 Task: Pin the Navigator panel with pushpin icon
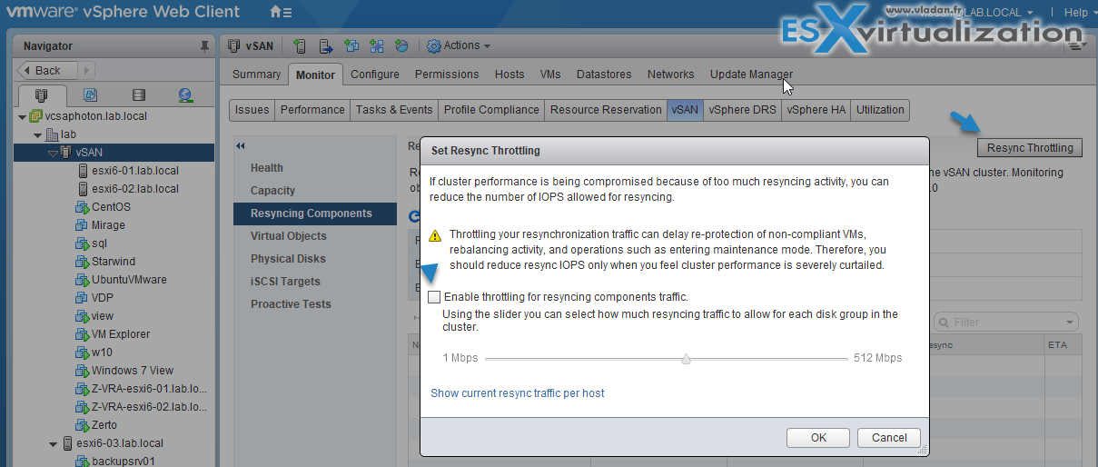pyautogui.click(x=203, y=45)
